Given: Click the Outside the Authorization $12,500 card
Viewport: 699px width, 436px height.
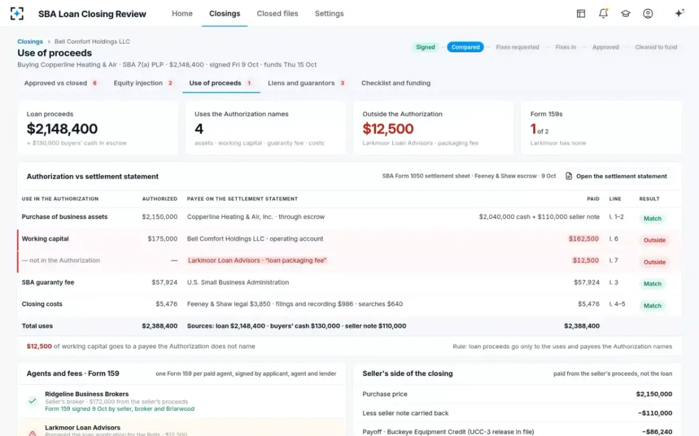Looking at the screenshot, I should pyautogui.click(x=433, y=128).
